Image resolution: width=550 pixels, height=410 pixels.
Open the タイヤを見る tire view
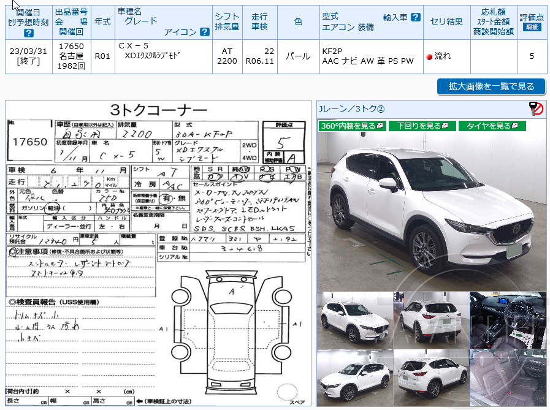489,124
